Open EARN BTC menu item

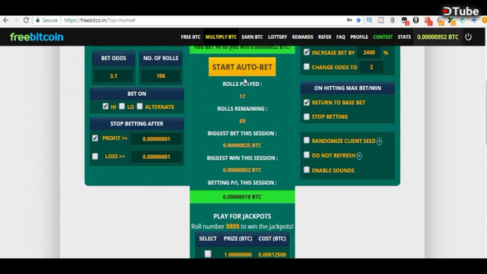click(x=252, y=37)
